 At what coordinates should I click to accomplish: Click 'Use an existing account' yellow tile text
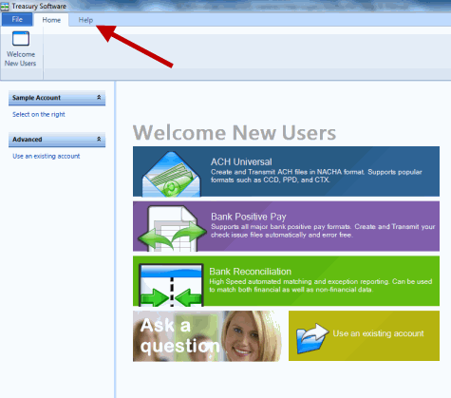378,333
